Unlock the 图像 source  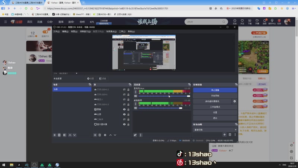[129, 109]
